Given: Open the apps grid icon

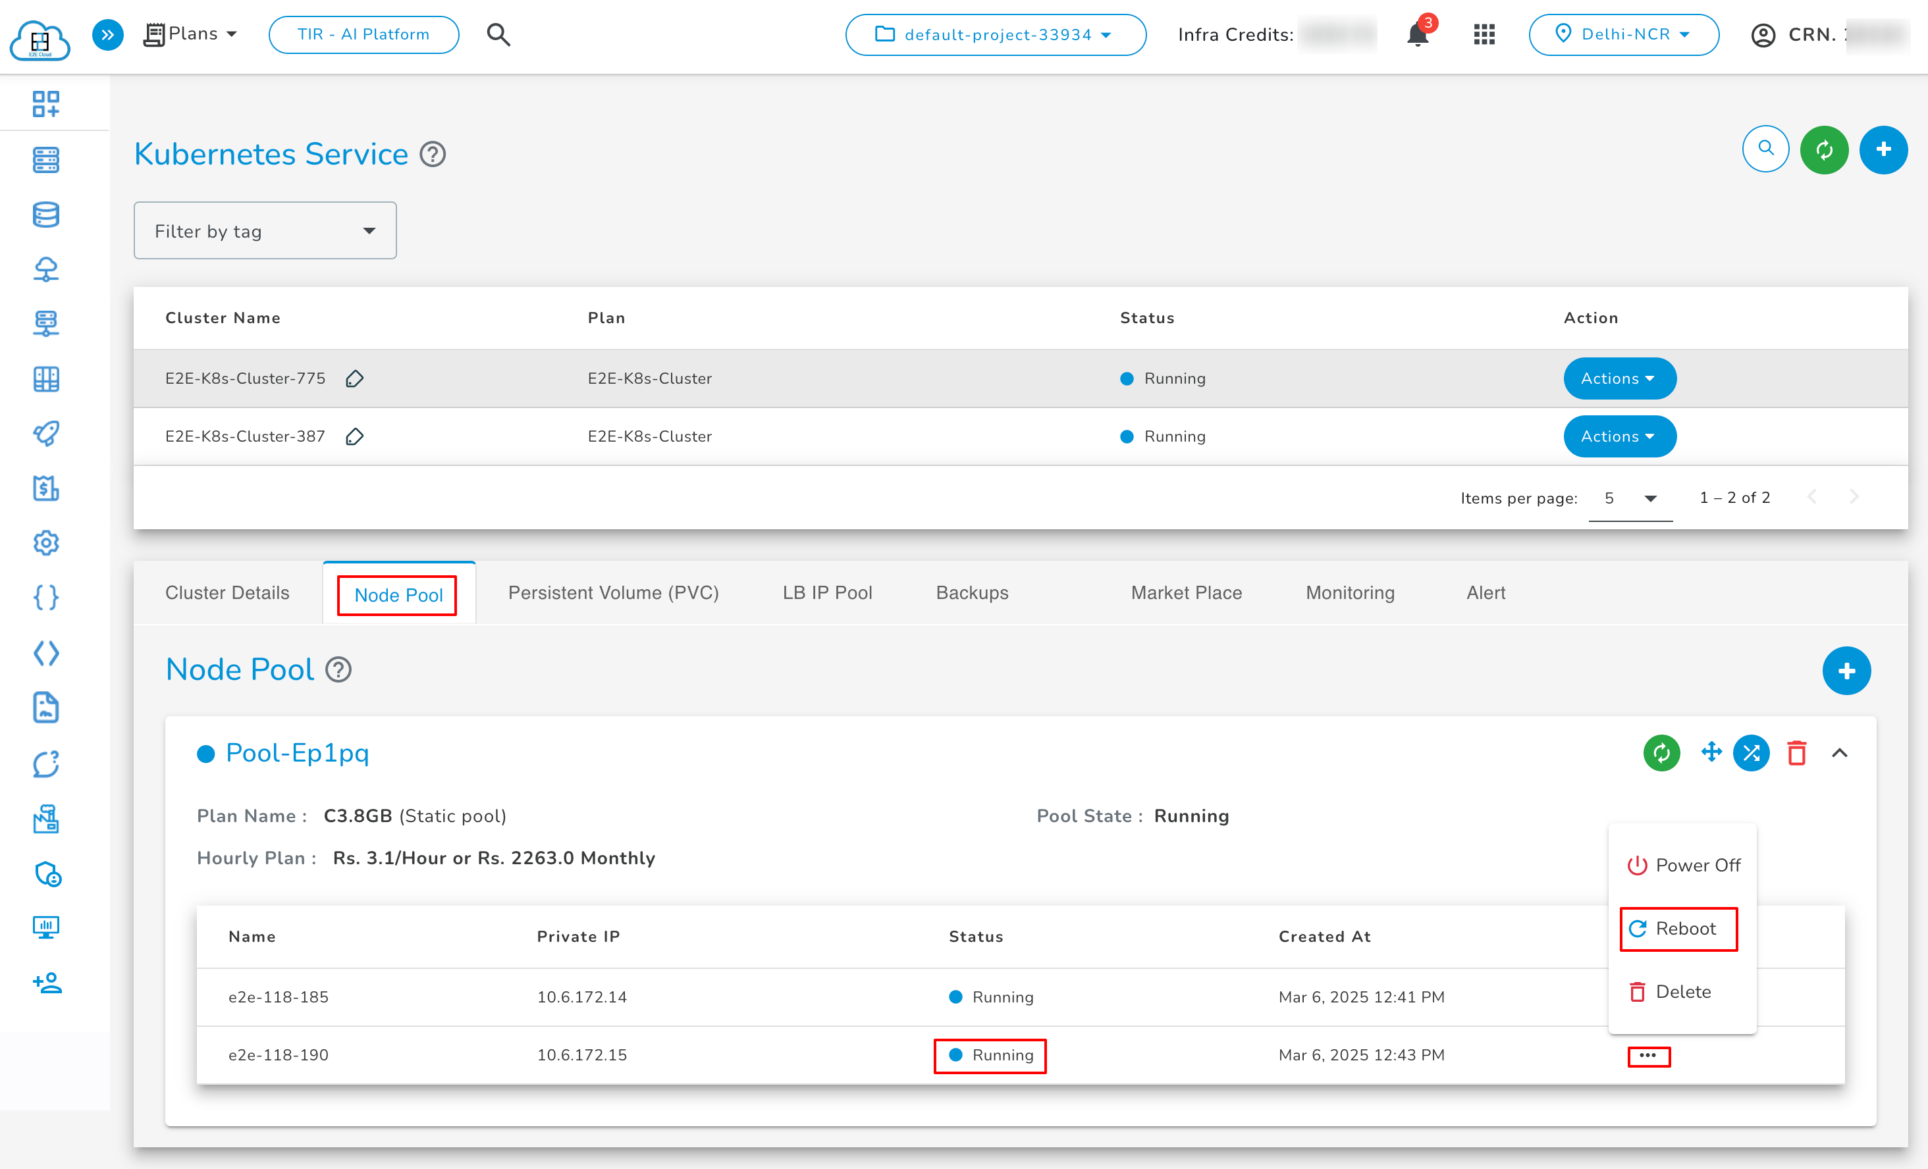Looking at the screenshot, I should click(1484, 34).
